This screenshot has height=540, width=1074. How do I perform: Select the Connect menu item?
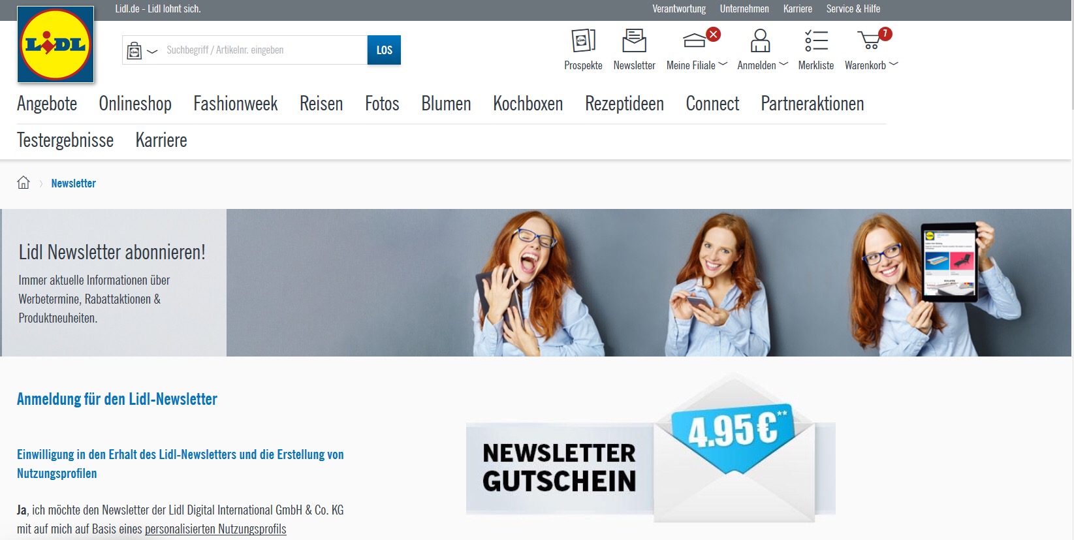point(712,104)
